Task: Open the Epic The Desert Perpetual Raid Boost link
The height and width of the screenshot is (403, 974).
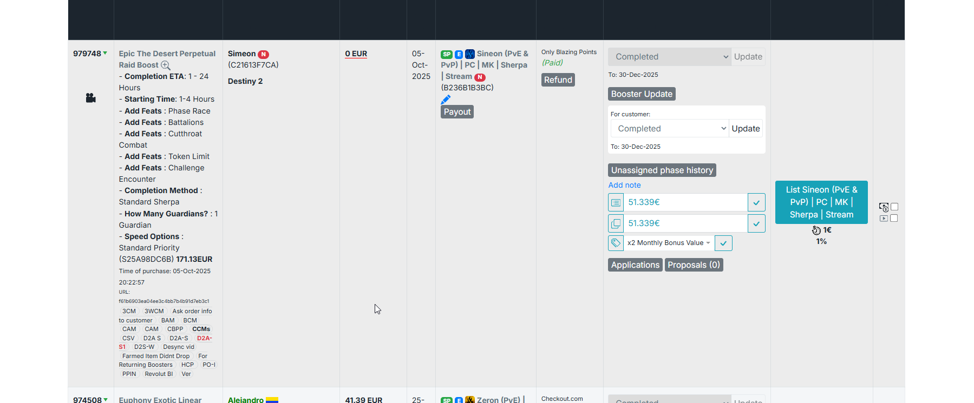Action: pos(167,60)
